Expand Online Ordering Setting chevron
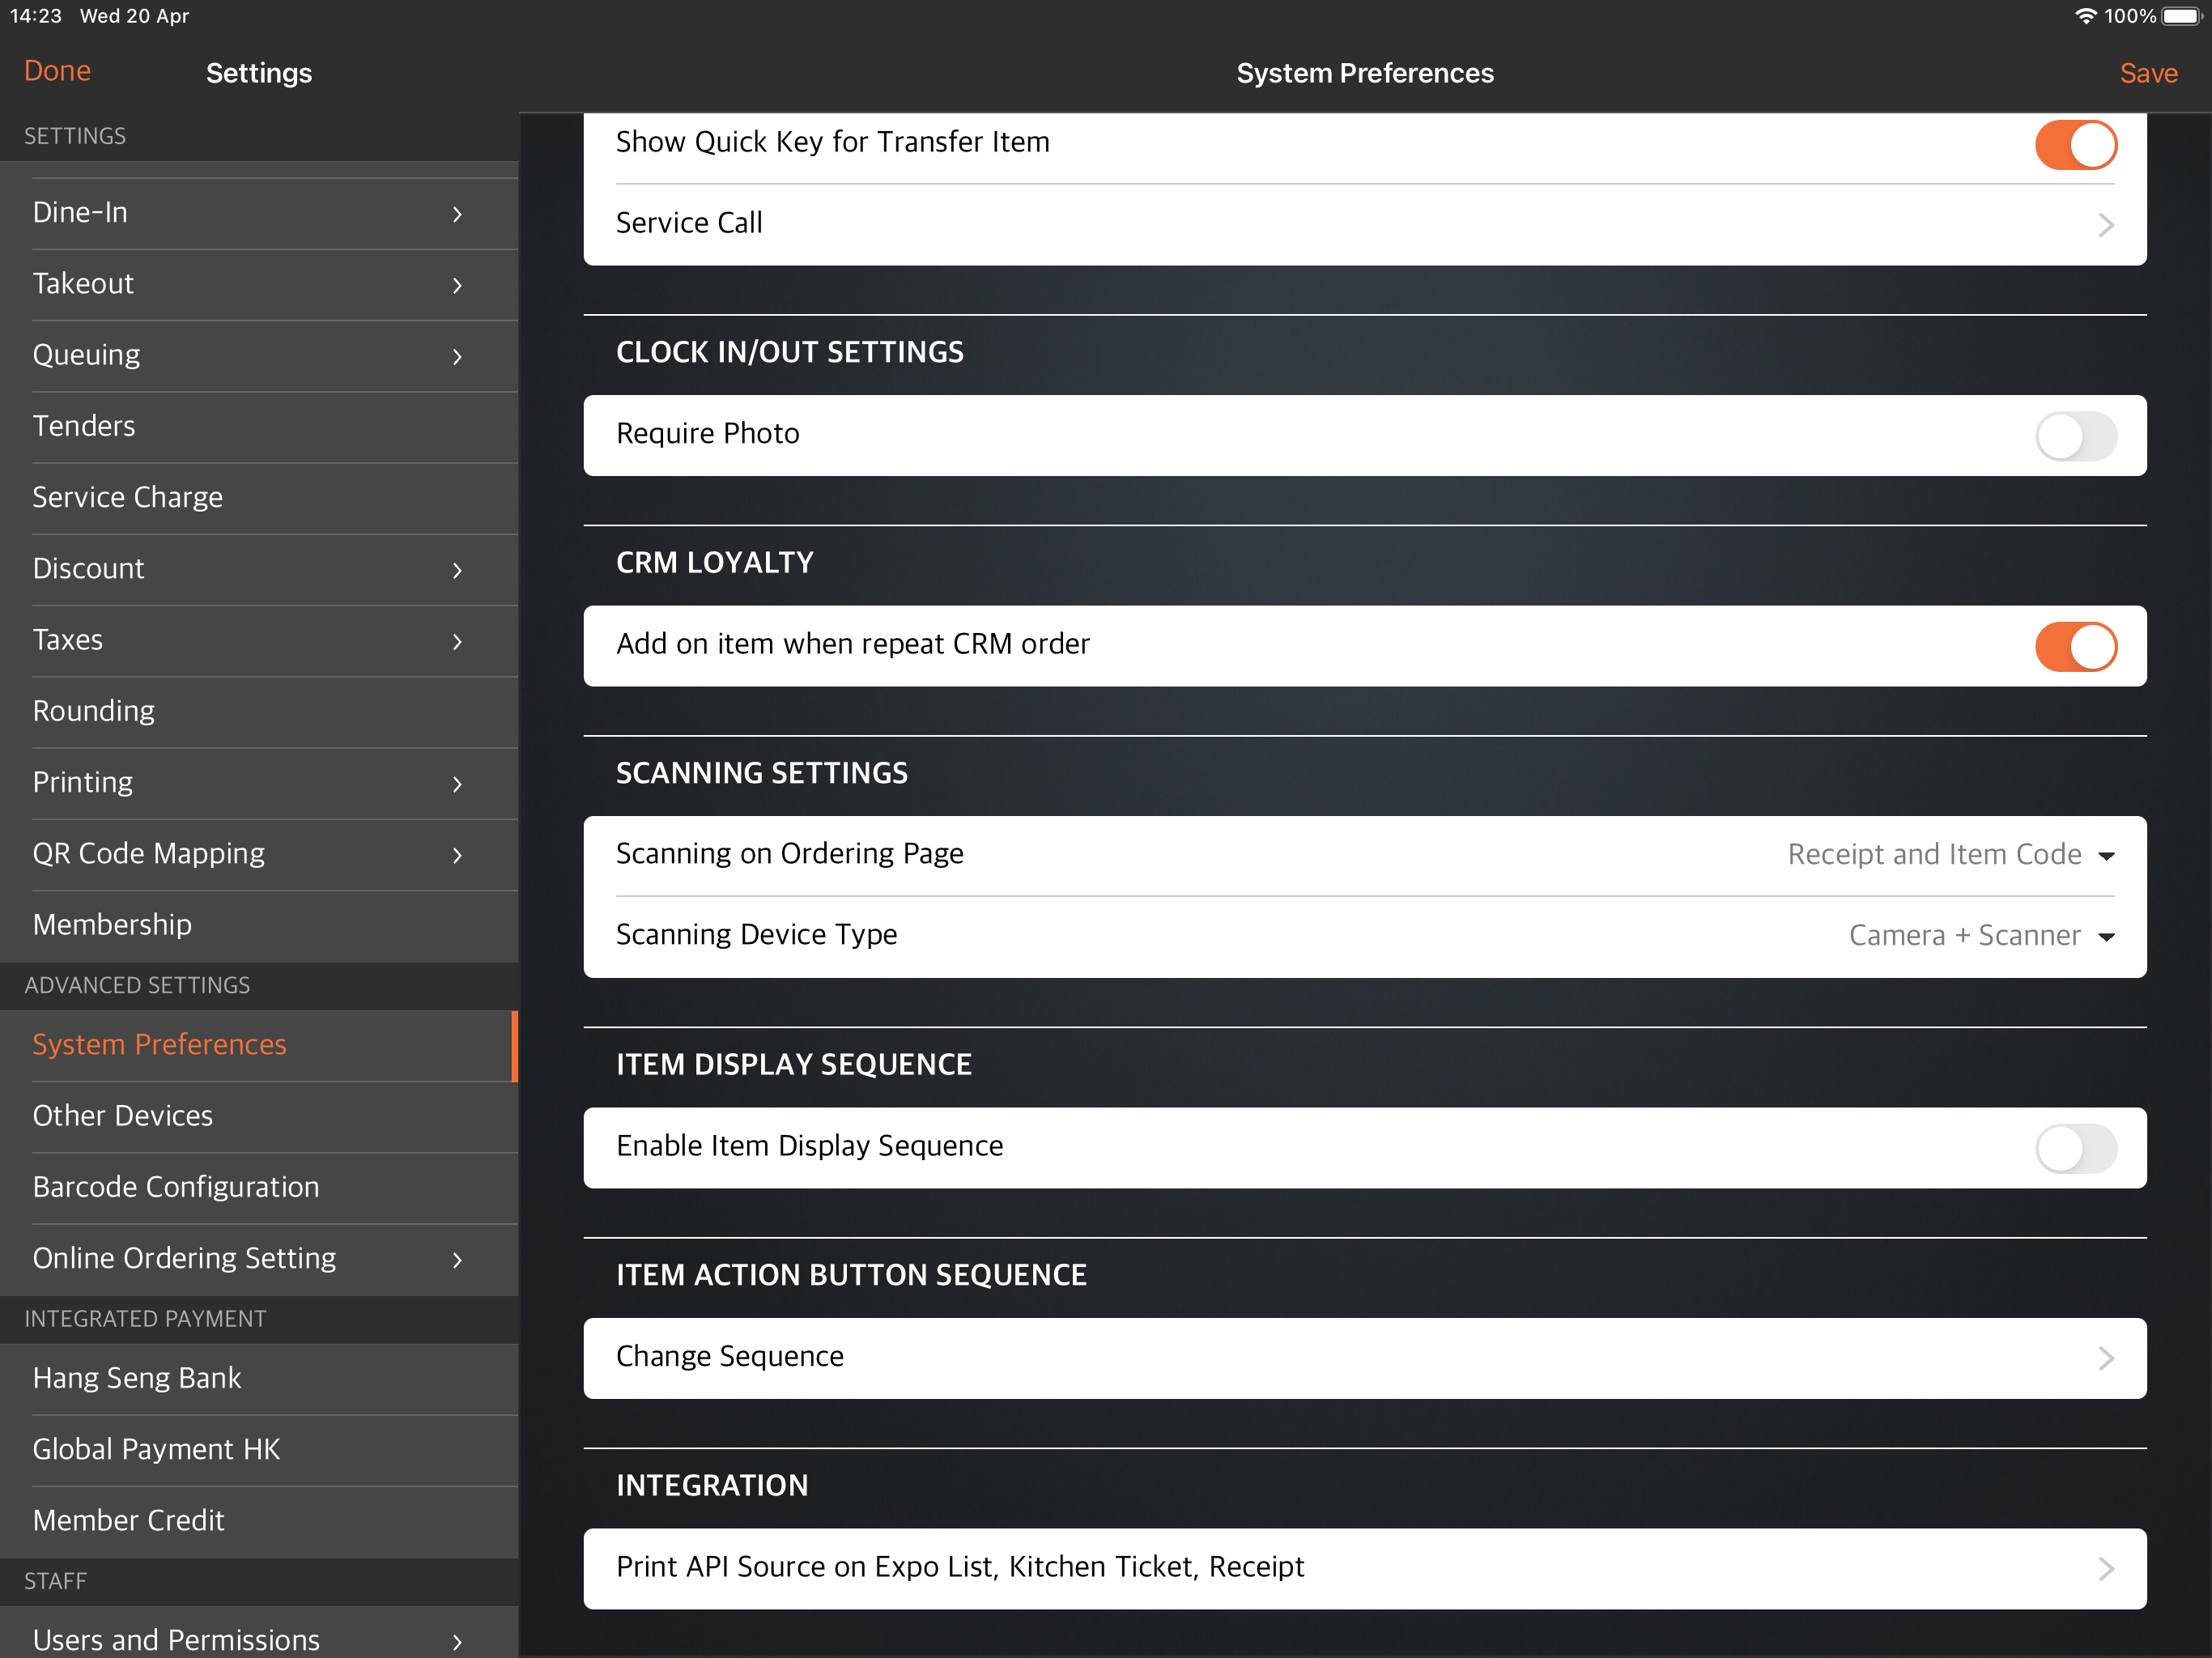The image size is (2212, 1658). click(457, 1259)
